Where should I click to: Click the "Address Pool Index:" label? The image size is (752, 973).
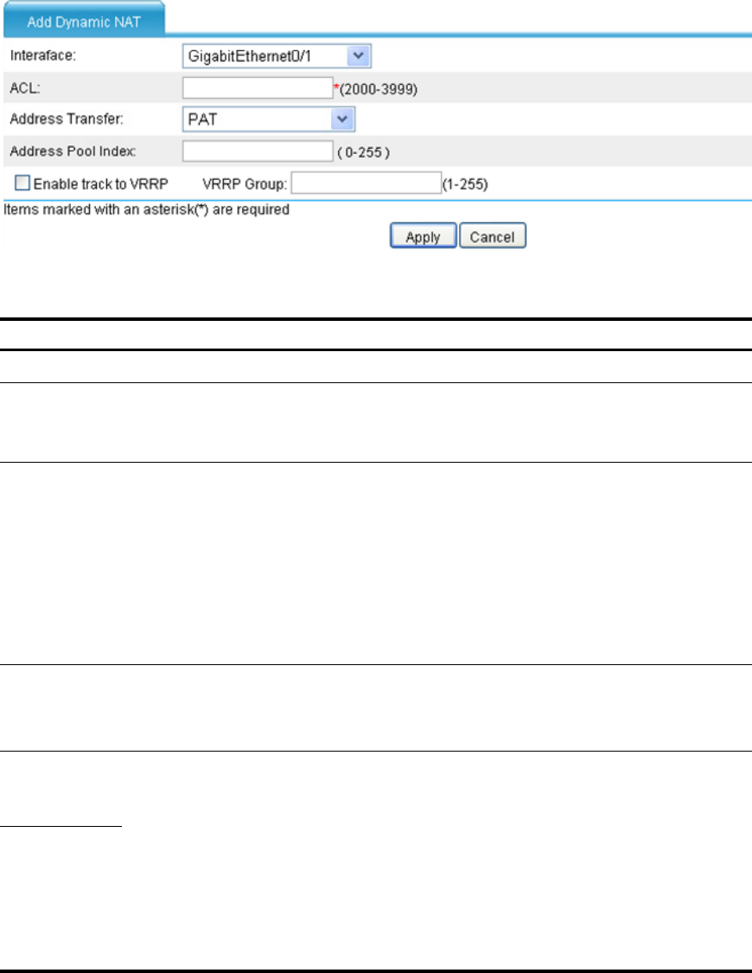[x=73, y=151]
